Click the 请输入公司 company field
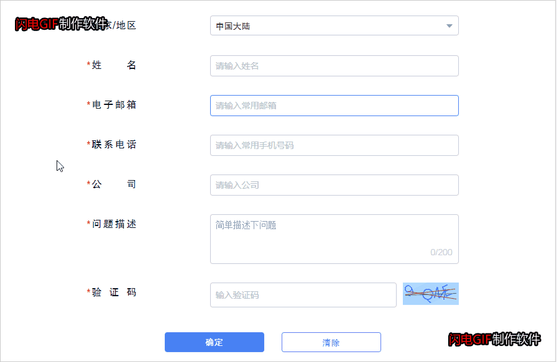The image size is (557, 362). (334, 184)
